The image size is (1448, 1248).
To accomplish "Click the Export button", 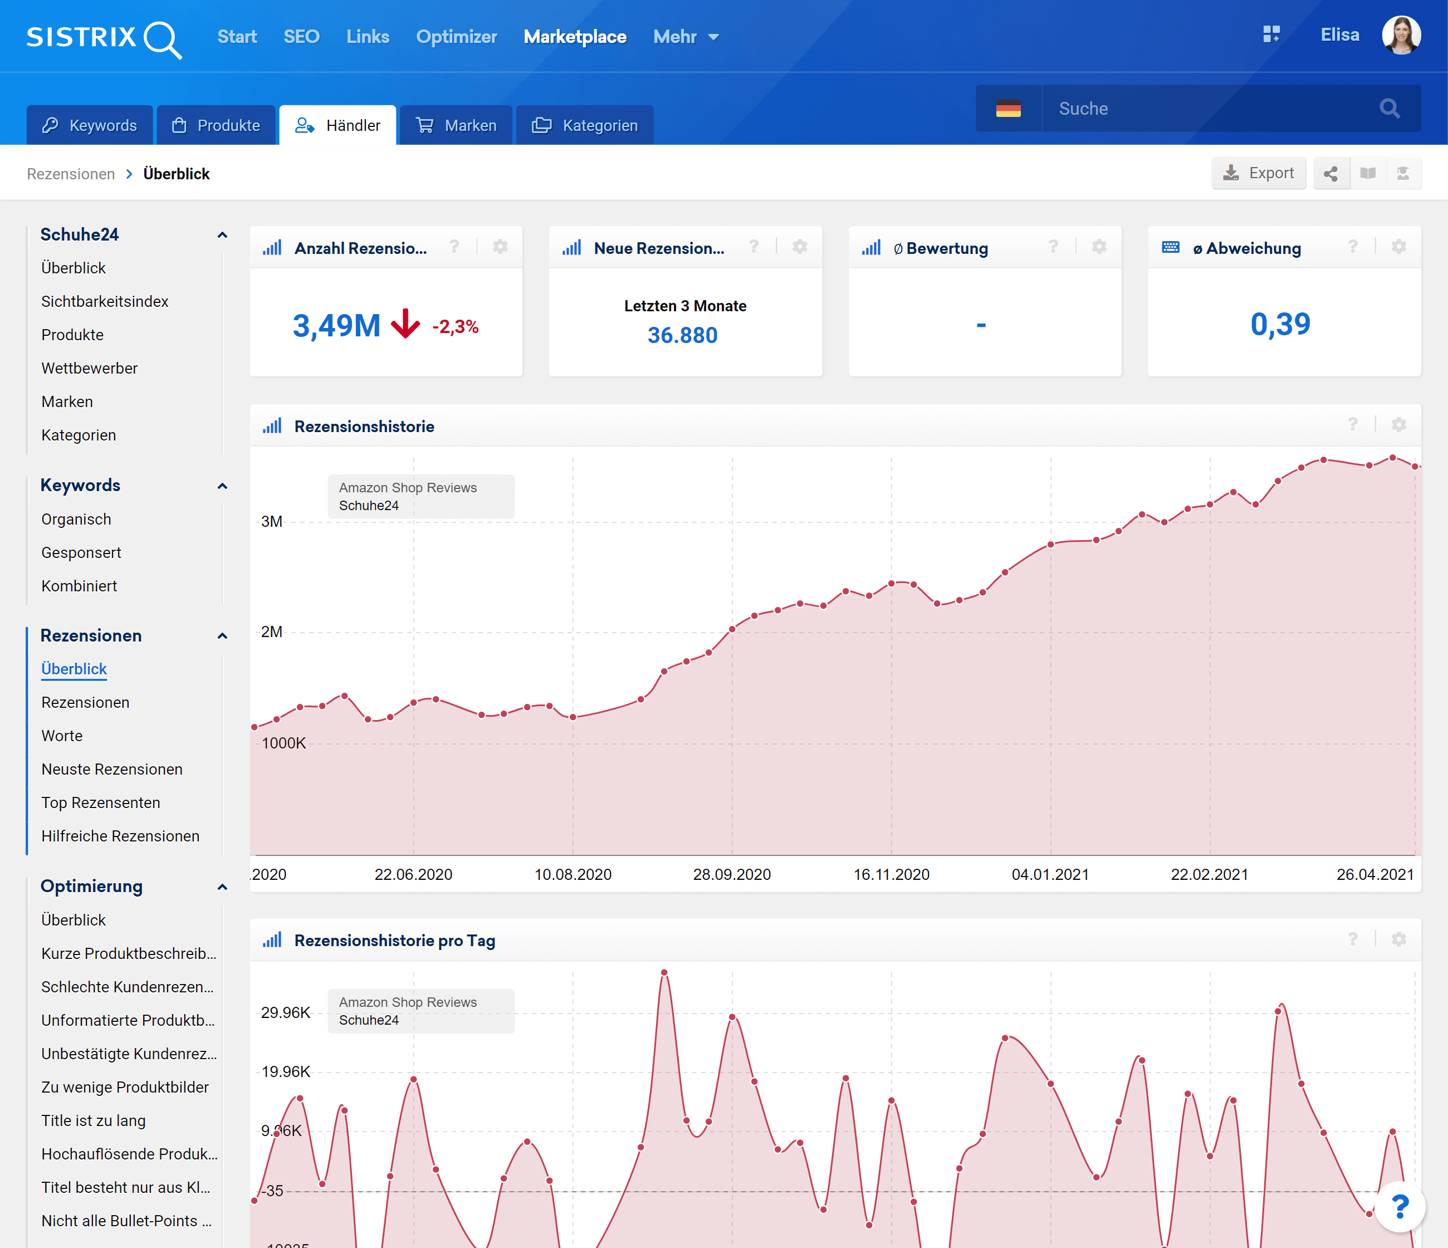I will [x=1258, y=173].
